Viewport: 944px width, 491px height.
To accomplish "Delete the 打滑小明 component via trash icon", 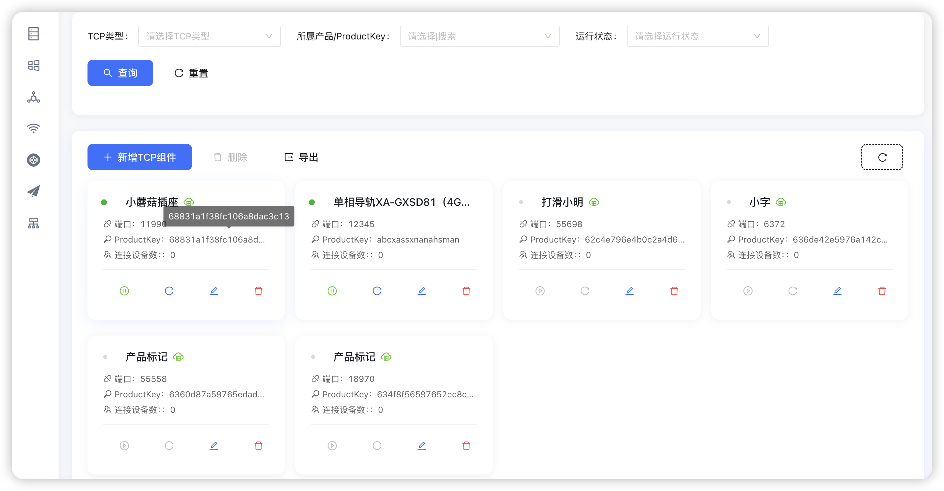I will click(x=674, y=291).
